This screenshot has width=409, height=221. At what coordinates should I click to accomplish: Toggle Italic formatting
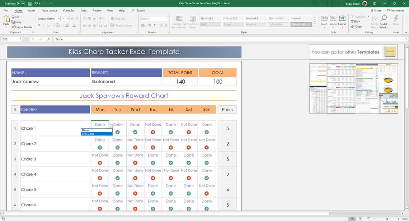pyautogui.click(x=44, y=25)
